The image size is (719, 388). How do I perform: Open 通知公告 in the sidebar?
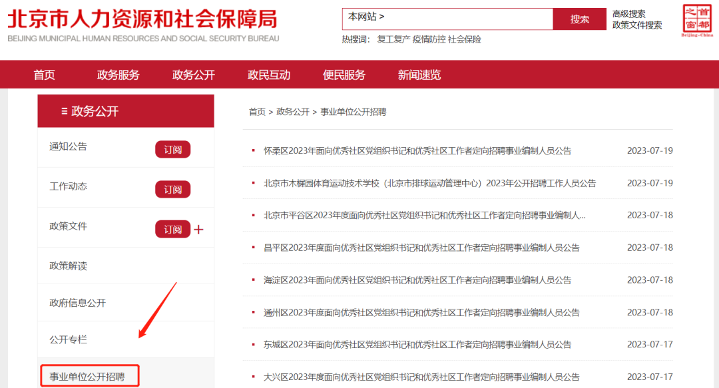69,147
